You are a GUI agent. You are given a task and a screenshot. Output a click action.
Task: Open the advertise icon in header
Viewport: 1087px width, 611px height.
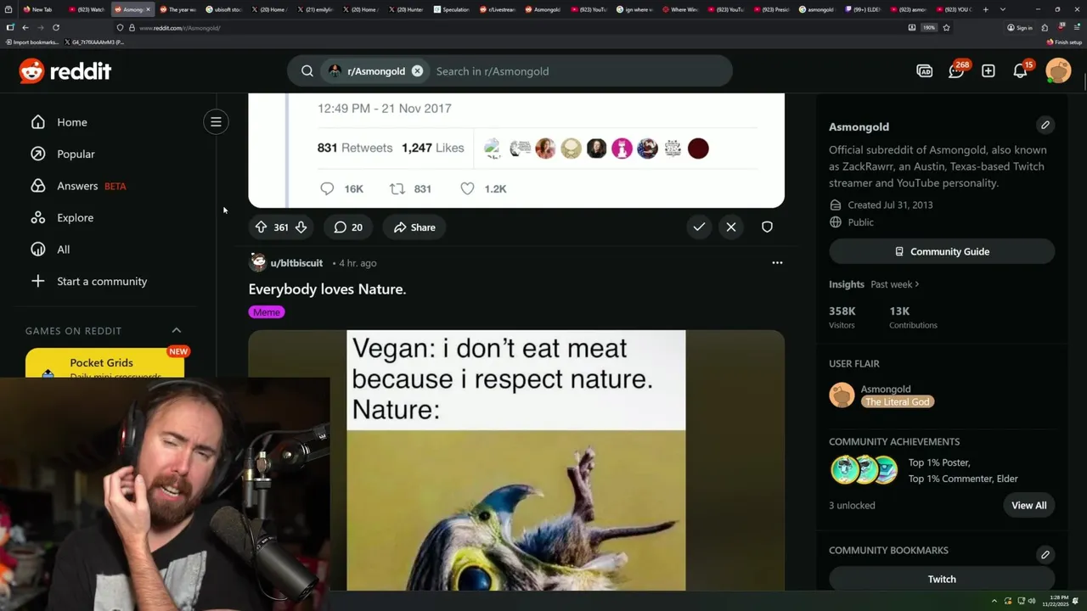coord(925,71)
